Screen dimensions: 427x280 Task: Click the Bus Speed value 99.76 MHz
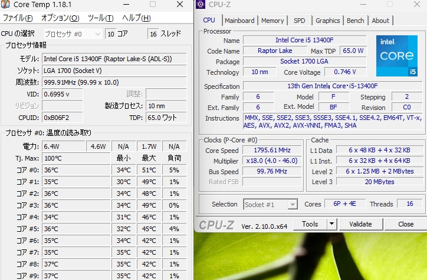(x=272, y=171)
